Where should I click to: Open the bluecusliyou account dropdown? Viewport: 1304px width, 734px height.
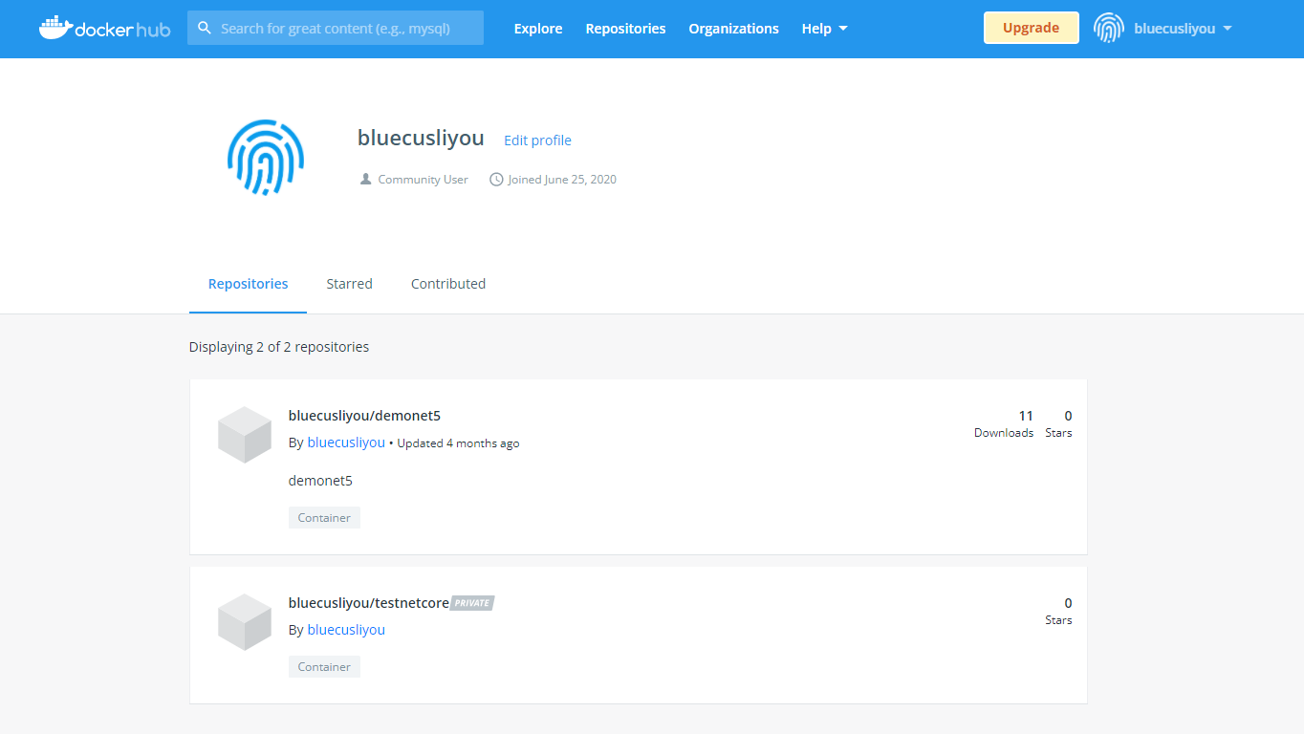pyautogui.click(x=1183, y=29)
